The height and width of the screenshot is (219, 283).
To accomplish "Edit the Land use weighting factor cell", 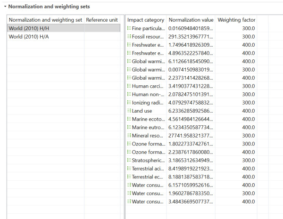I will [235, 111].
